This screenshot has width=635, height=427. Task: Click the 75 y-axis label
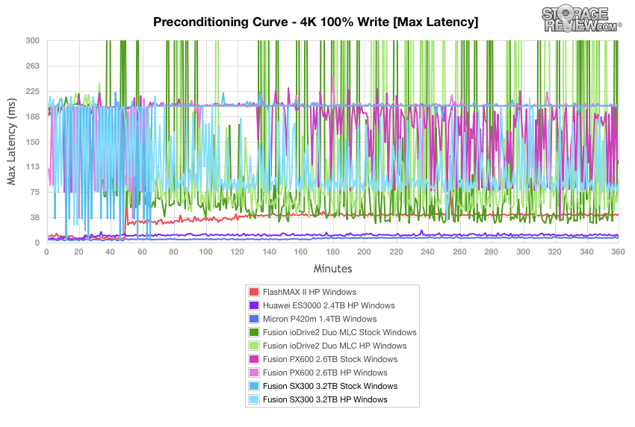tap(35, 193)
